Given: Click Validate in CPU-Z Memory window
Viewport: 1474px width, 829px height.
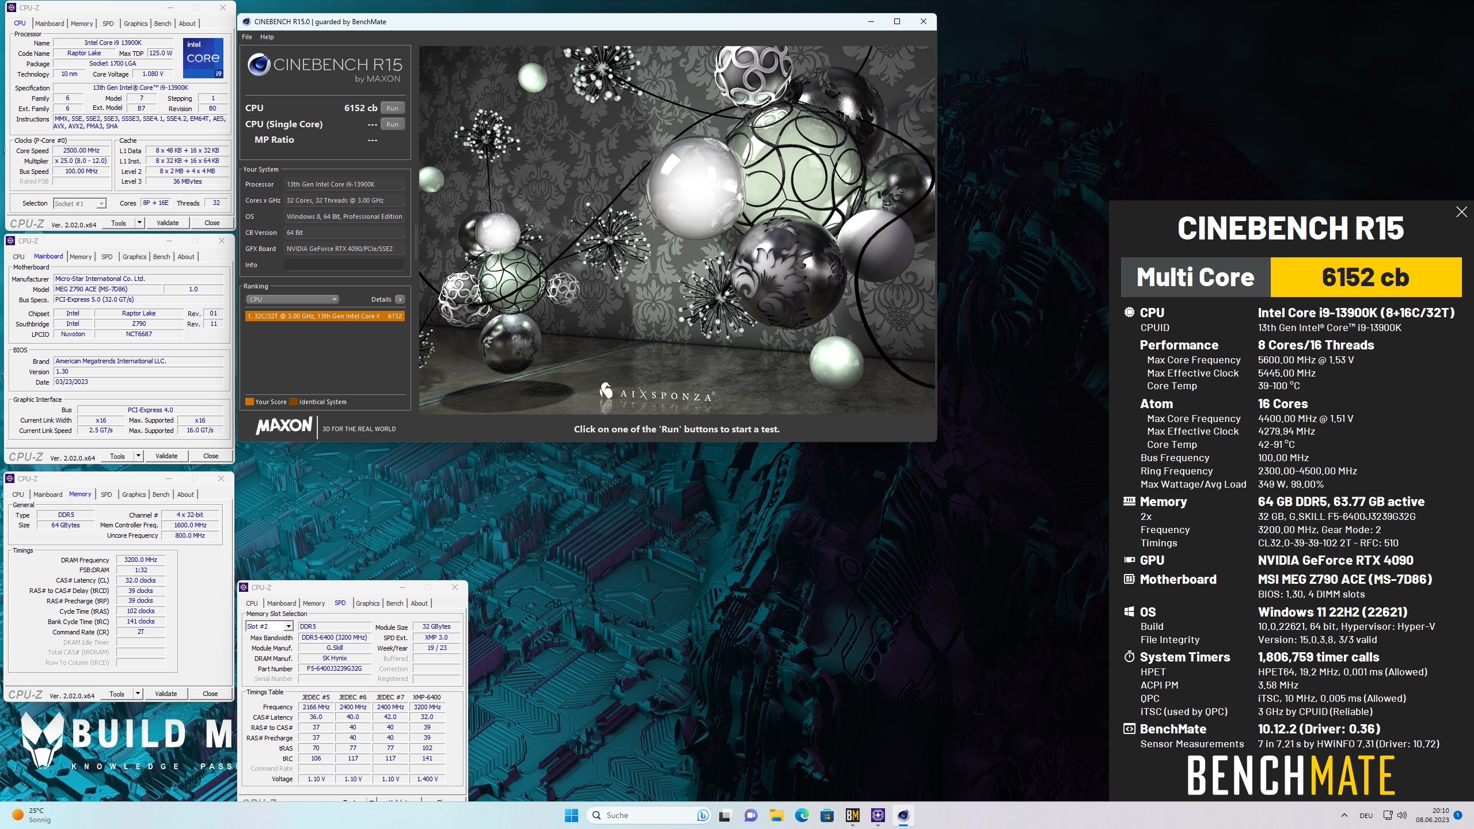Looking at the screenshot, I should coord(166,694).
